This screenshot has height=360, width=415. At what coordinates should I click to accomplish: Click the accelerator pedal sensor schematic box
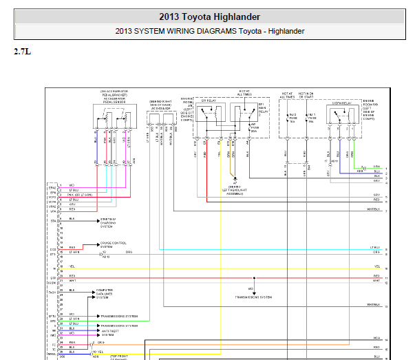click(115, 116)
